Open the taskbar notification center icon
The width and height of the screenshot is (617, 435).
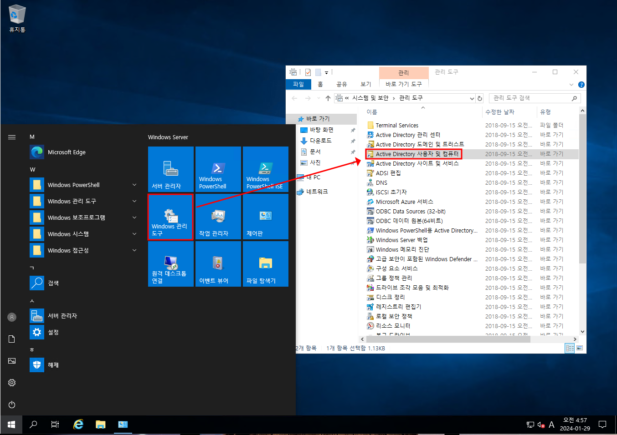[x=602, y=425]
